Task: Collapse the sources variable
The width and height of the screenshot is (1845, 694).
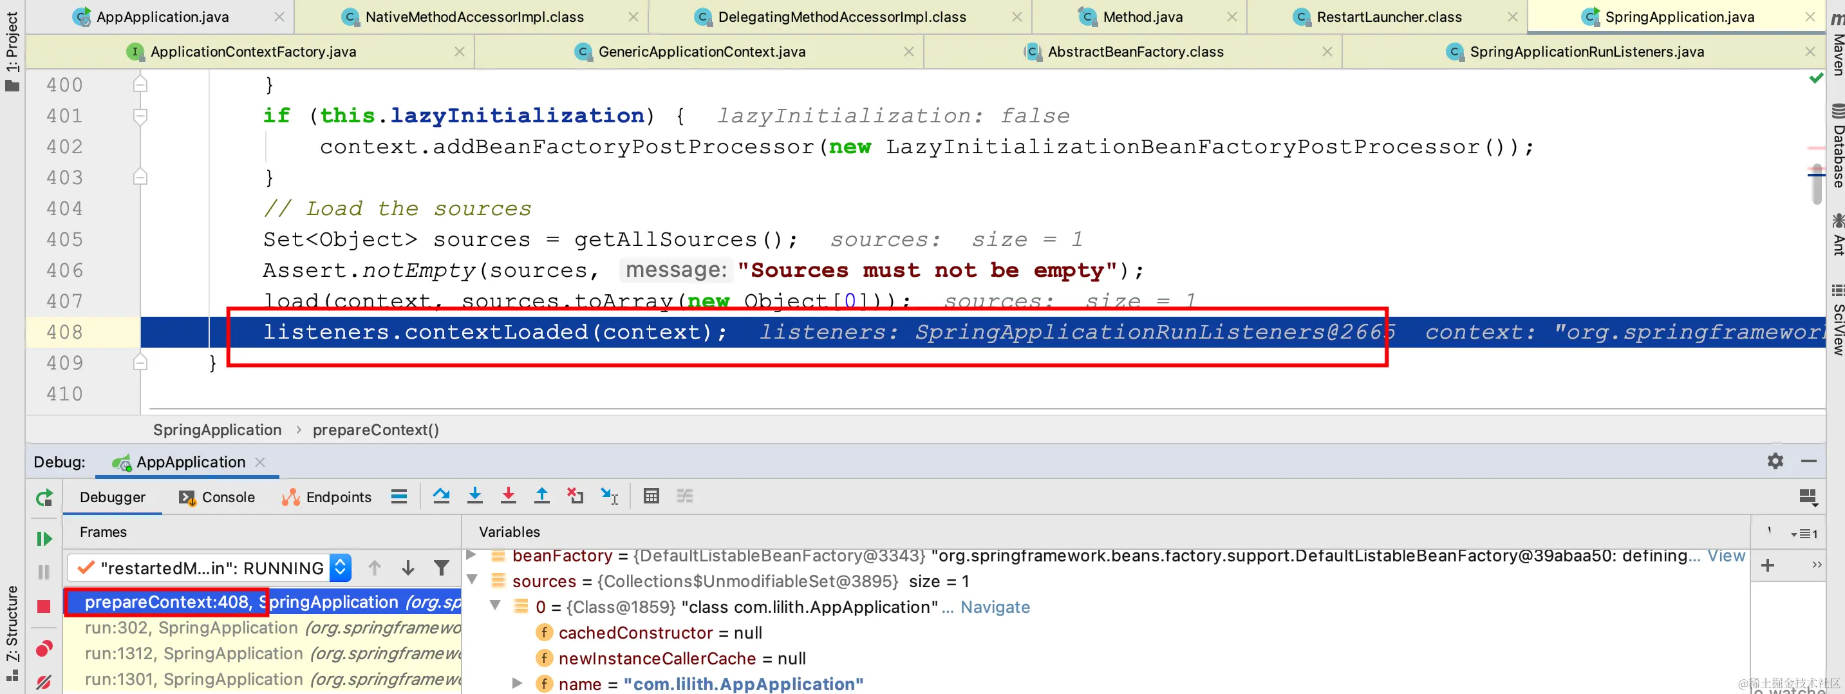Action: click(x=472, y=580)
